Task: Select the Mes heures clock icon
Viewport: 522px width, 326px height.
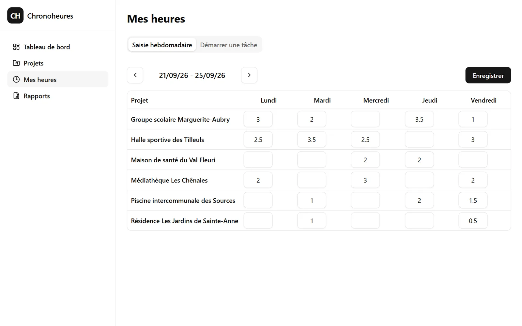Action: pyautogui.click(x=16, y=79)
